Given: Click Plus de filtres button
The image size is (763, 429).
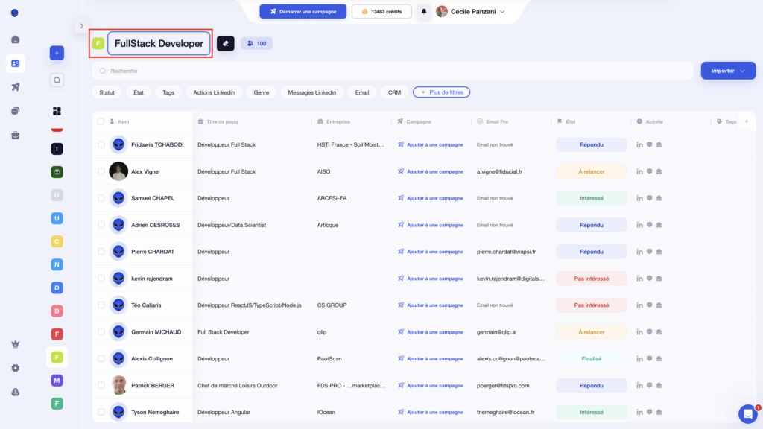Looking at the screenshot, I should pyautogui.click(x=441, y=92).
